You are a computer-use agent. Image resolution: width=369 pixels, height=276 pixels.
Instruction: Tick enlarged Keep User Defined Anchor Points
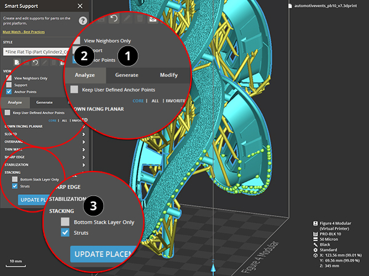coord(74,90)
